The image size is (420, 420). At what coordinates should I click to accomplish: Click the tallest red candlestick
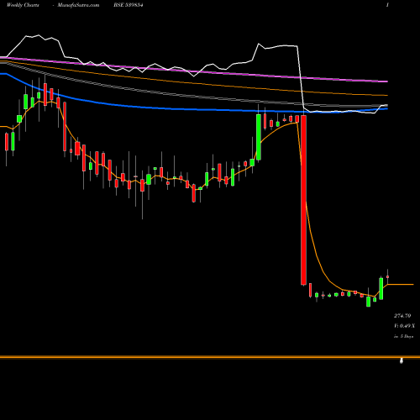coord(303,200)
